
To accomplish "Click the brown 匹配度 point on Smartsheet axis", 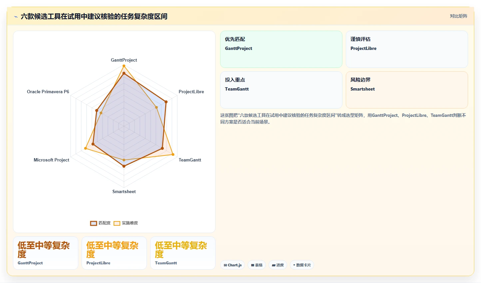I will click(x=124, y=166).
